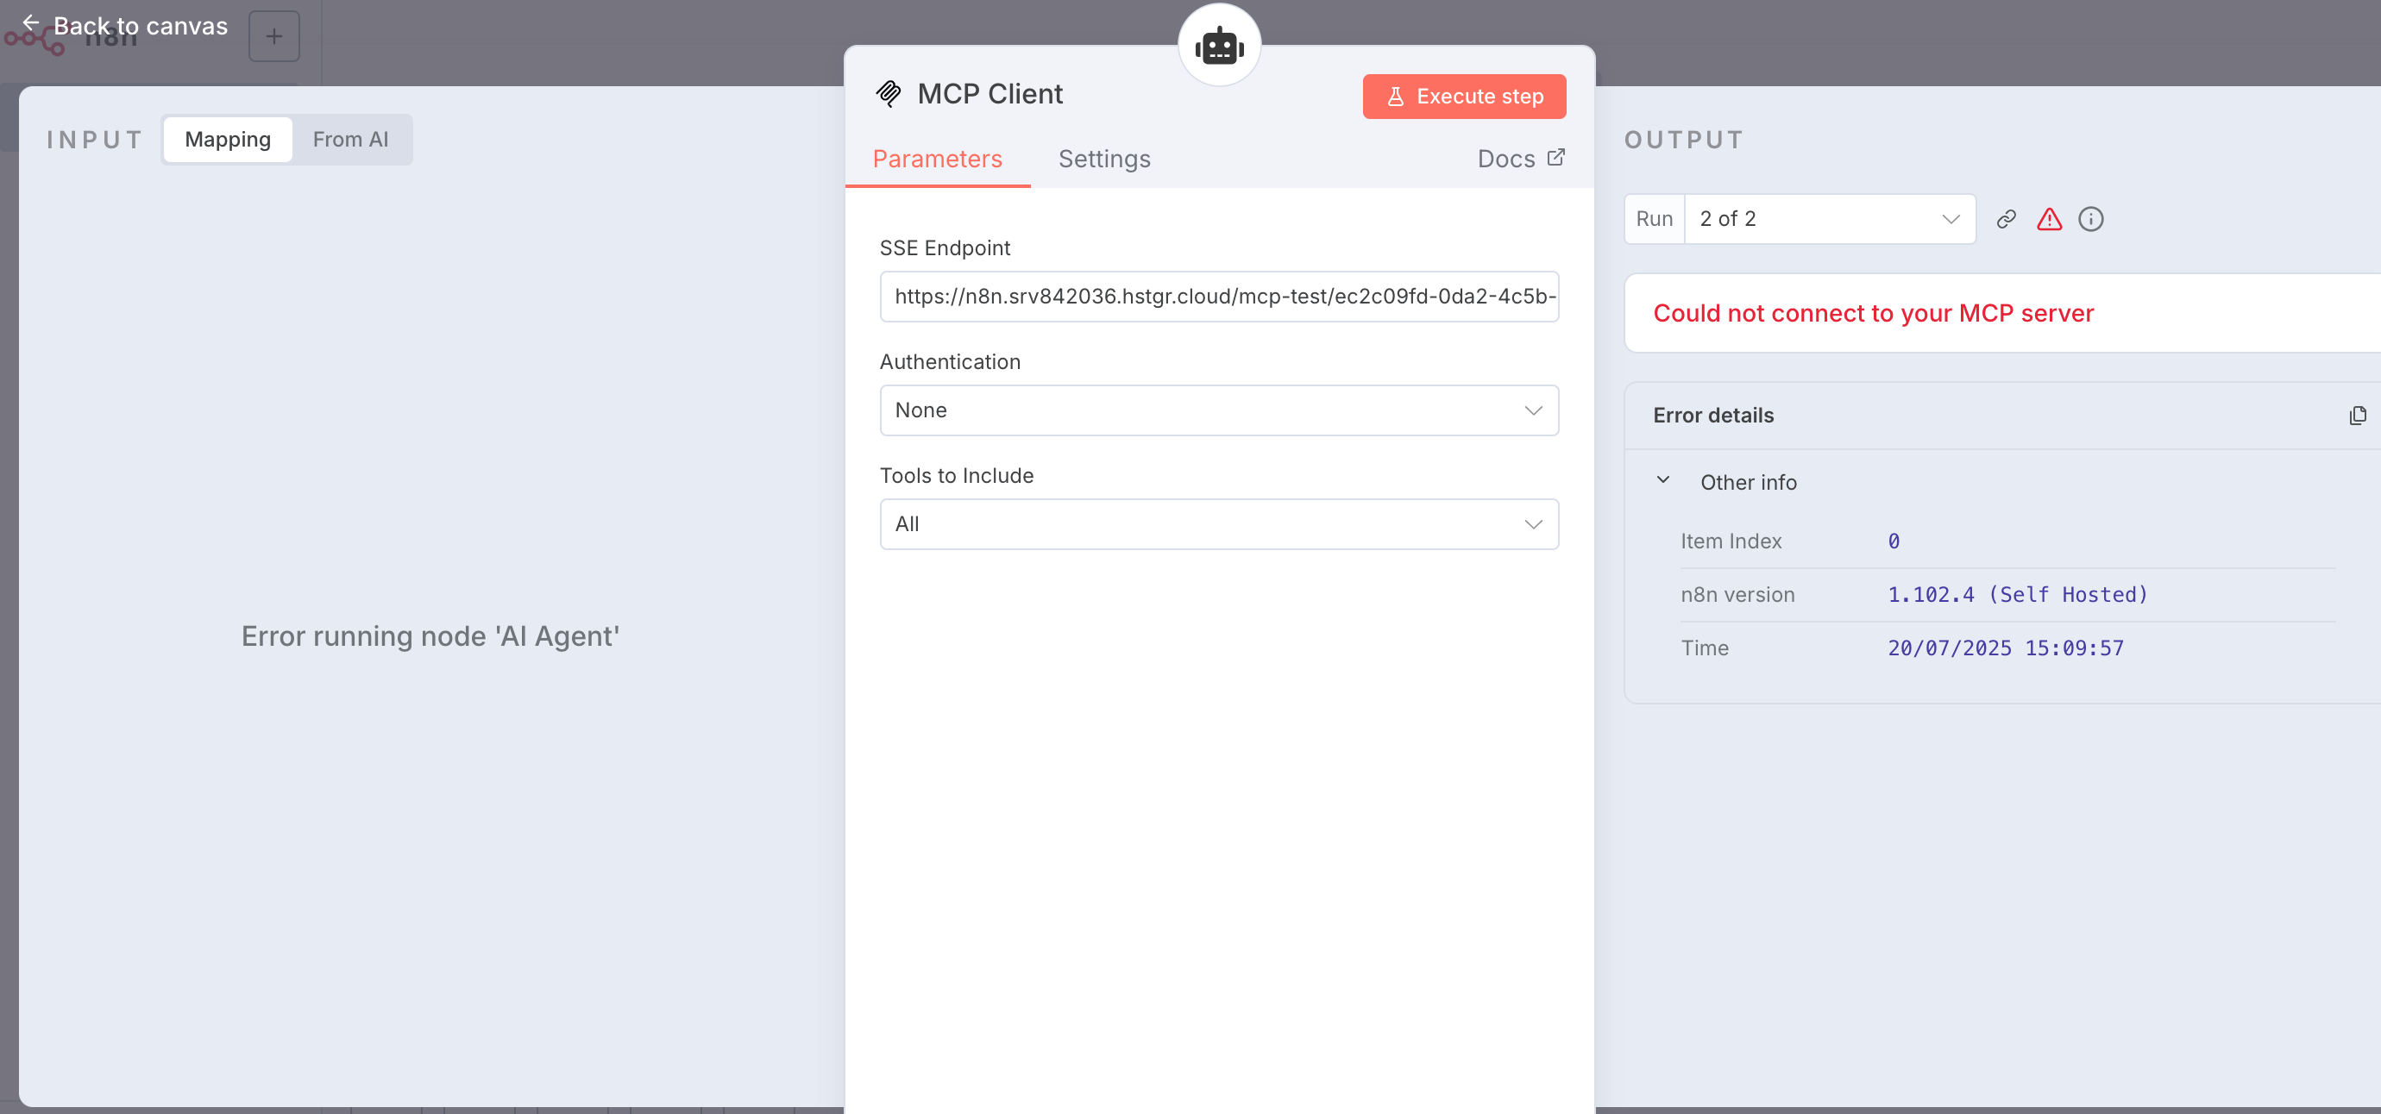Click the Run label beside selector
This screenshot has height=1114, width=2381.
point(1655,219)
